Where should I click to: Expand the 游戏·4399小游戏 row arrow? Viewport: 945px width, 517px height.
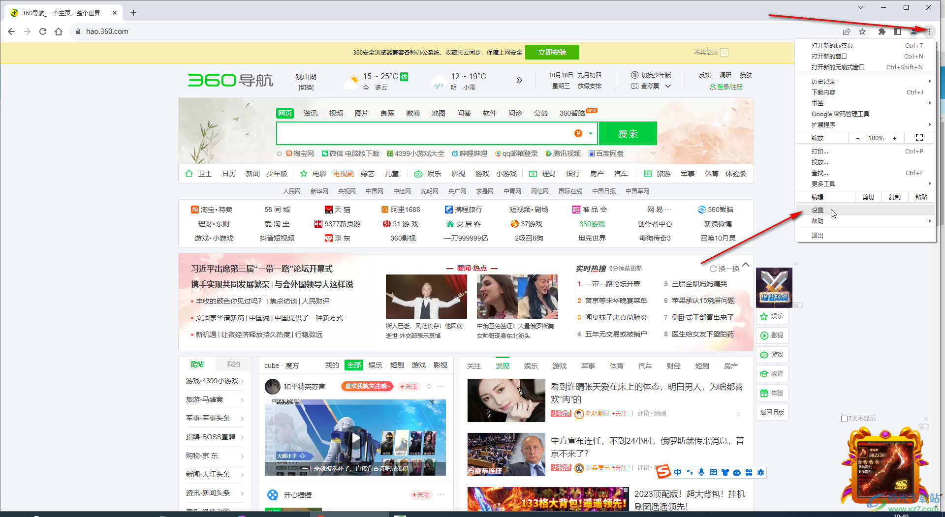(x=242, y=381)
